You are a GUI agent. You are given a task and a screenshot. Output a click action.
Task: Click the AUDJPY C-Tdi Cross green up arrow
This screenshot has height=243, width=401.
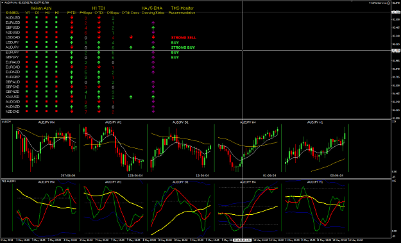coord(131,47)
